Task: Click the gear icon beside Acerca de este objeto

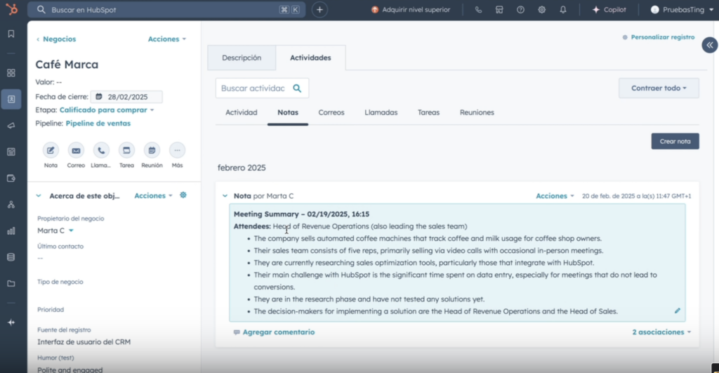Action: pos(183,195)
